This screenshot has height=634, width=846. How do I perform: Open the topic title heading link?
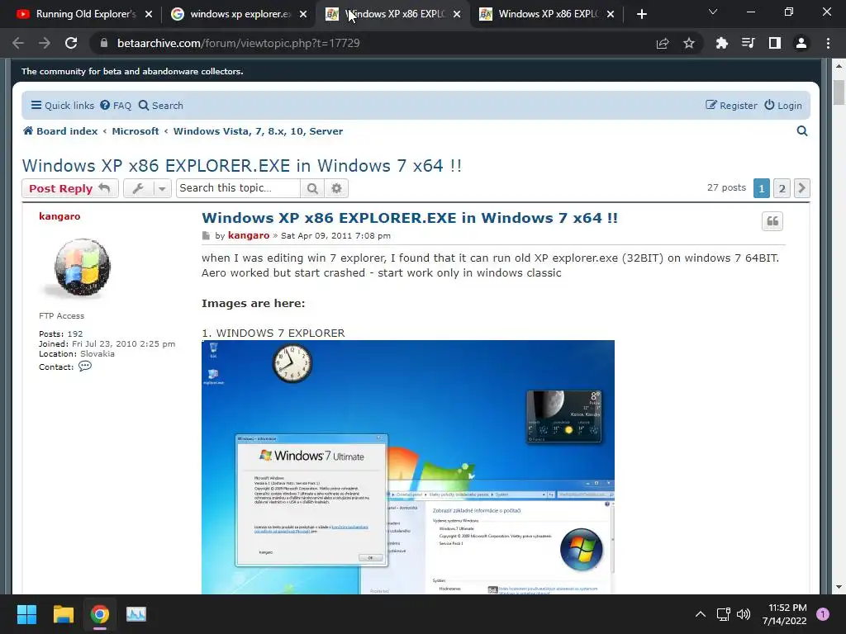coord(242,165)
